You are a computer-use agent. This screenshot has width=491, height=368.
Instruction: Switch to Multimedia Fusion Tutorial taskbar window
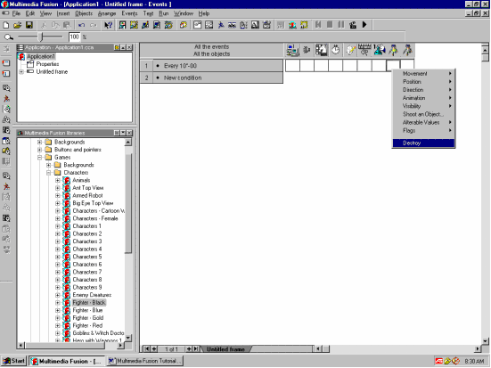click(x=144, y=361)
